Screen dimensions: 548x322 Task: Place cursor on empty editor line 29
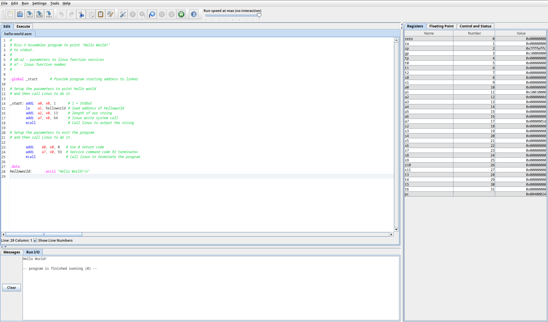202,176
